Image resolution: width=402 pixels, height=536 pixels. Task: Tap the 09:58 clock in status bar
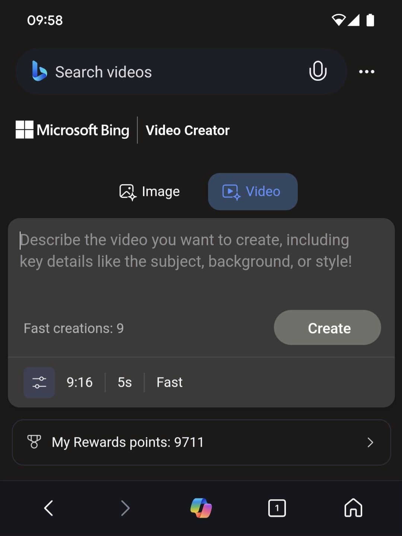coord(45,20)
